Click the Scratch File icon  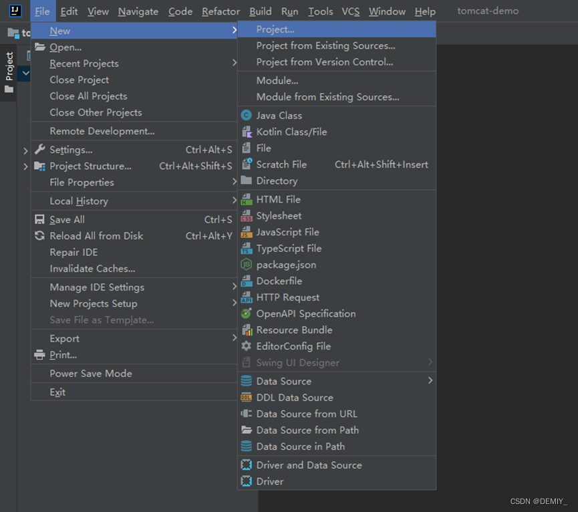(x=247, y=164)
